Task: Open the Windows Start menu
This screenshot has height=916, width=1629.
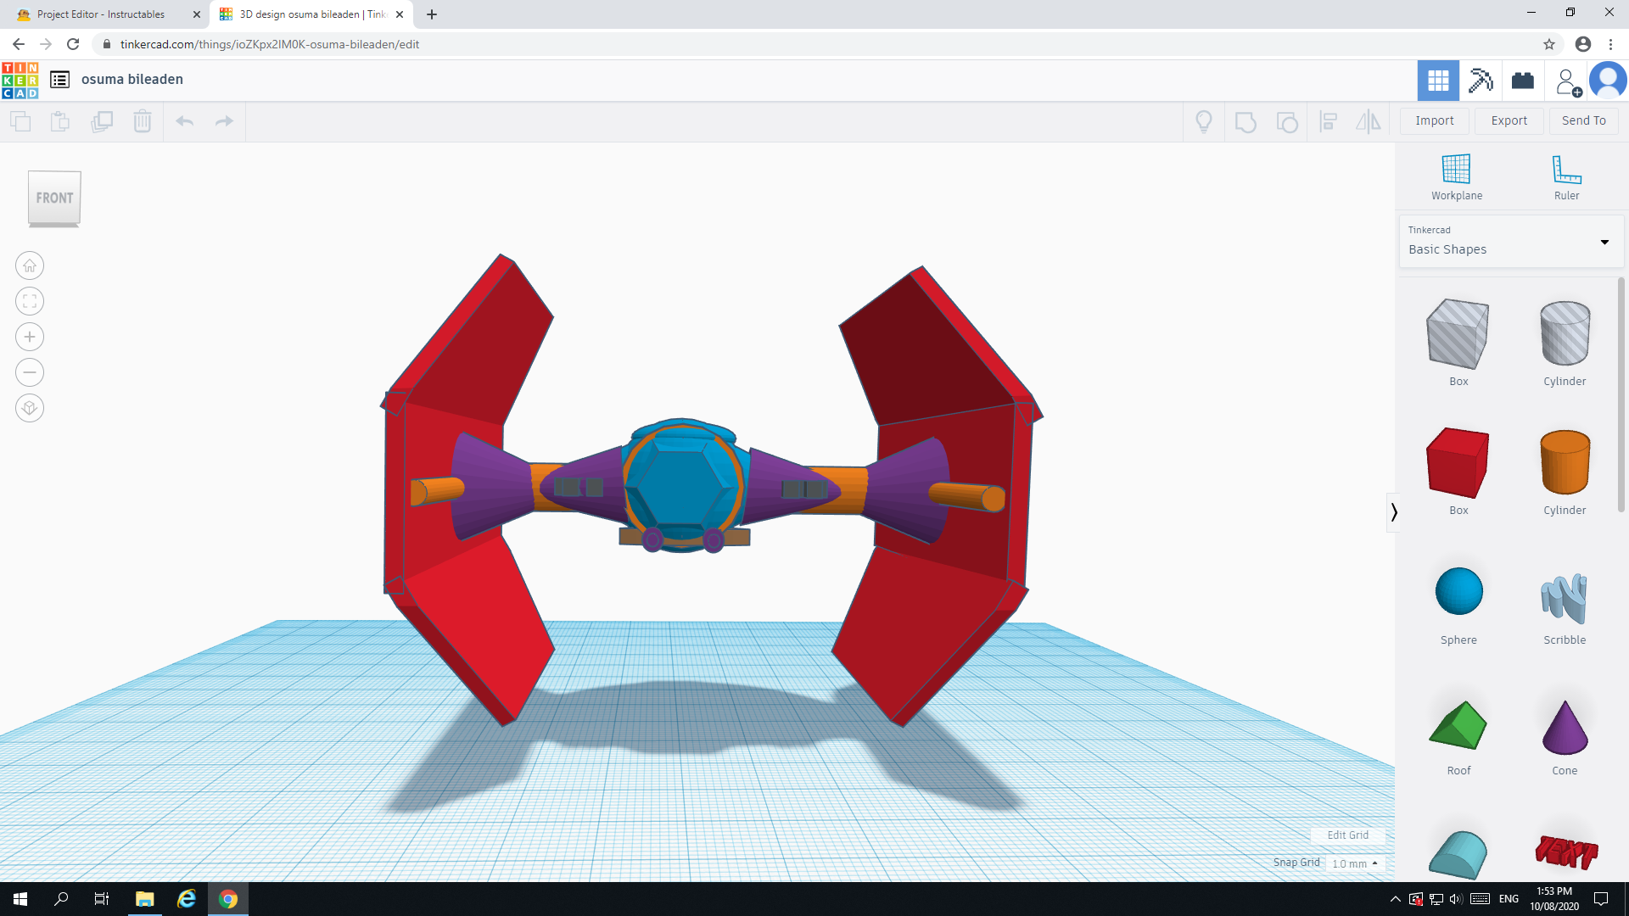Action: (20, 899)
